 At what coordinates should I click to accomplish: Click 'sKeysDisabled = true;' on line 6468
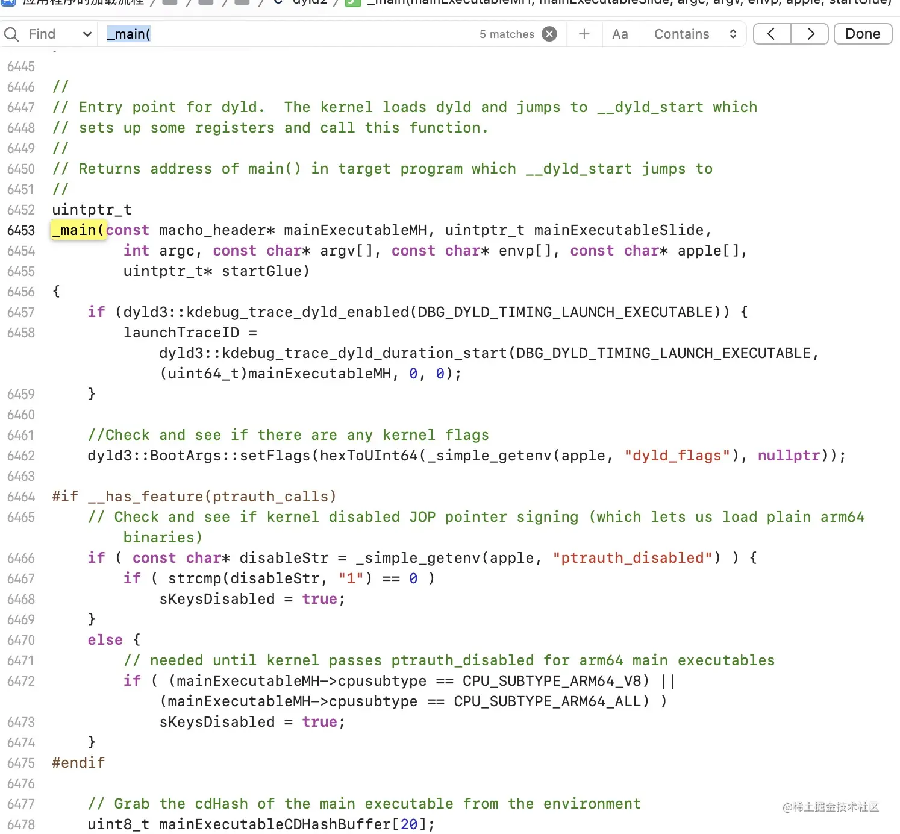252,599
